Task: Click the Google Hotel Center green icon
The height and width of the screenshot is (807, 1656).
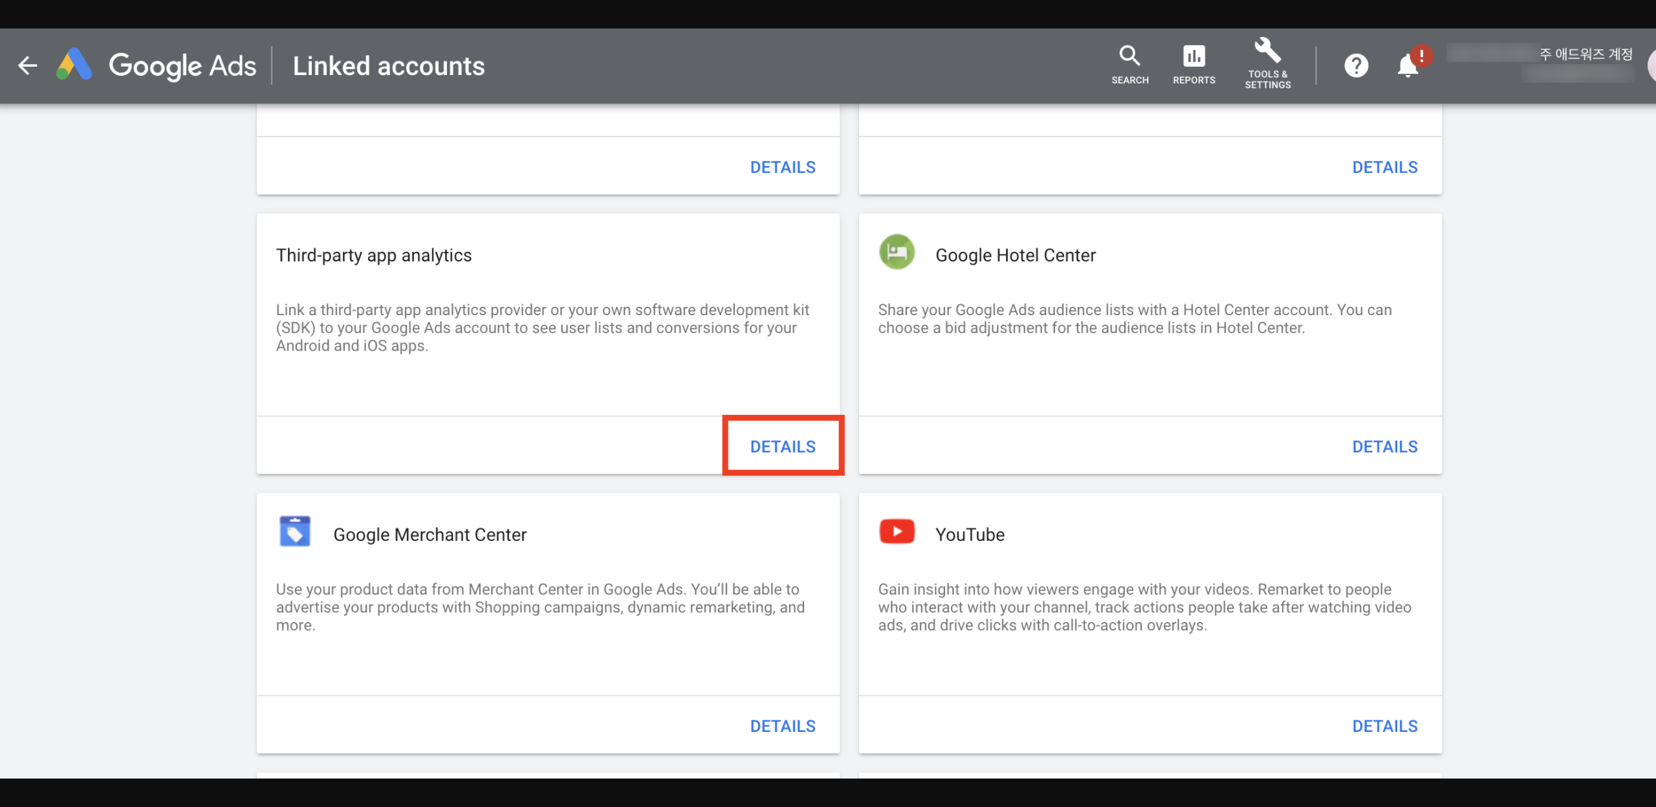Action: pyautogui.click(x=897, y=252)
